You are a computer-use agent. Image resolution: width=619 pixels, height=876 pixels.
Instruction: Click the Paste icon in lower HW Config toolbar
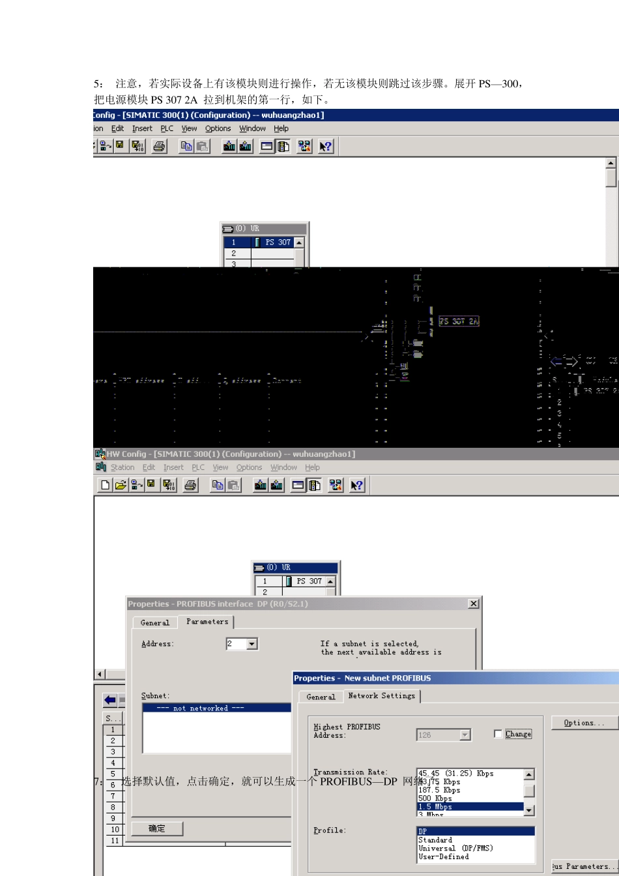[x=233, y=485]
